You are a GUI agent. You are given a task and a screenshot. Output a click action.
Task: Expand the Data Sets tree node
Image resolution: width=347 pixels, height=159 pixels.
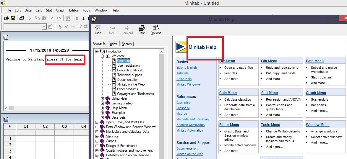pyautogui.click(x=103, y=117)
